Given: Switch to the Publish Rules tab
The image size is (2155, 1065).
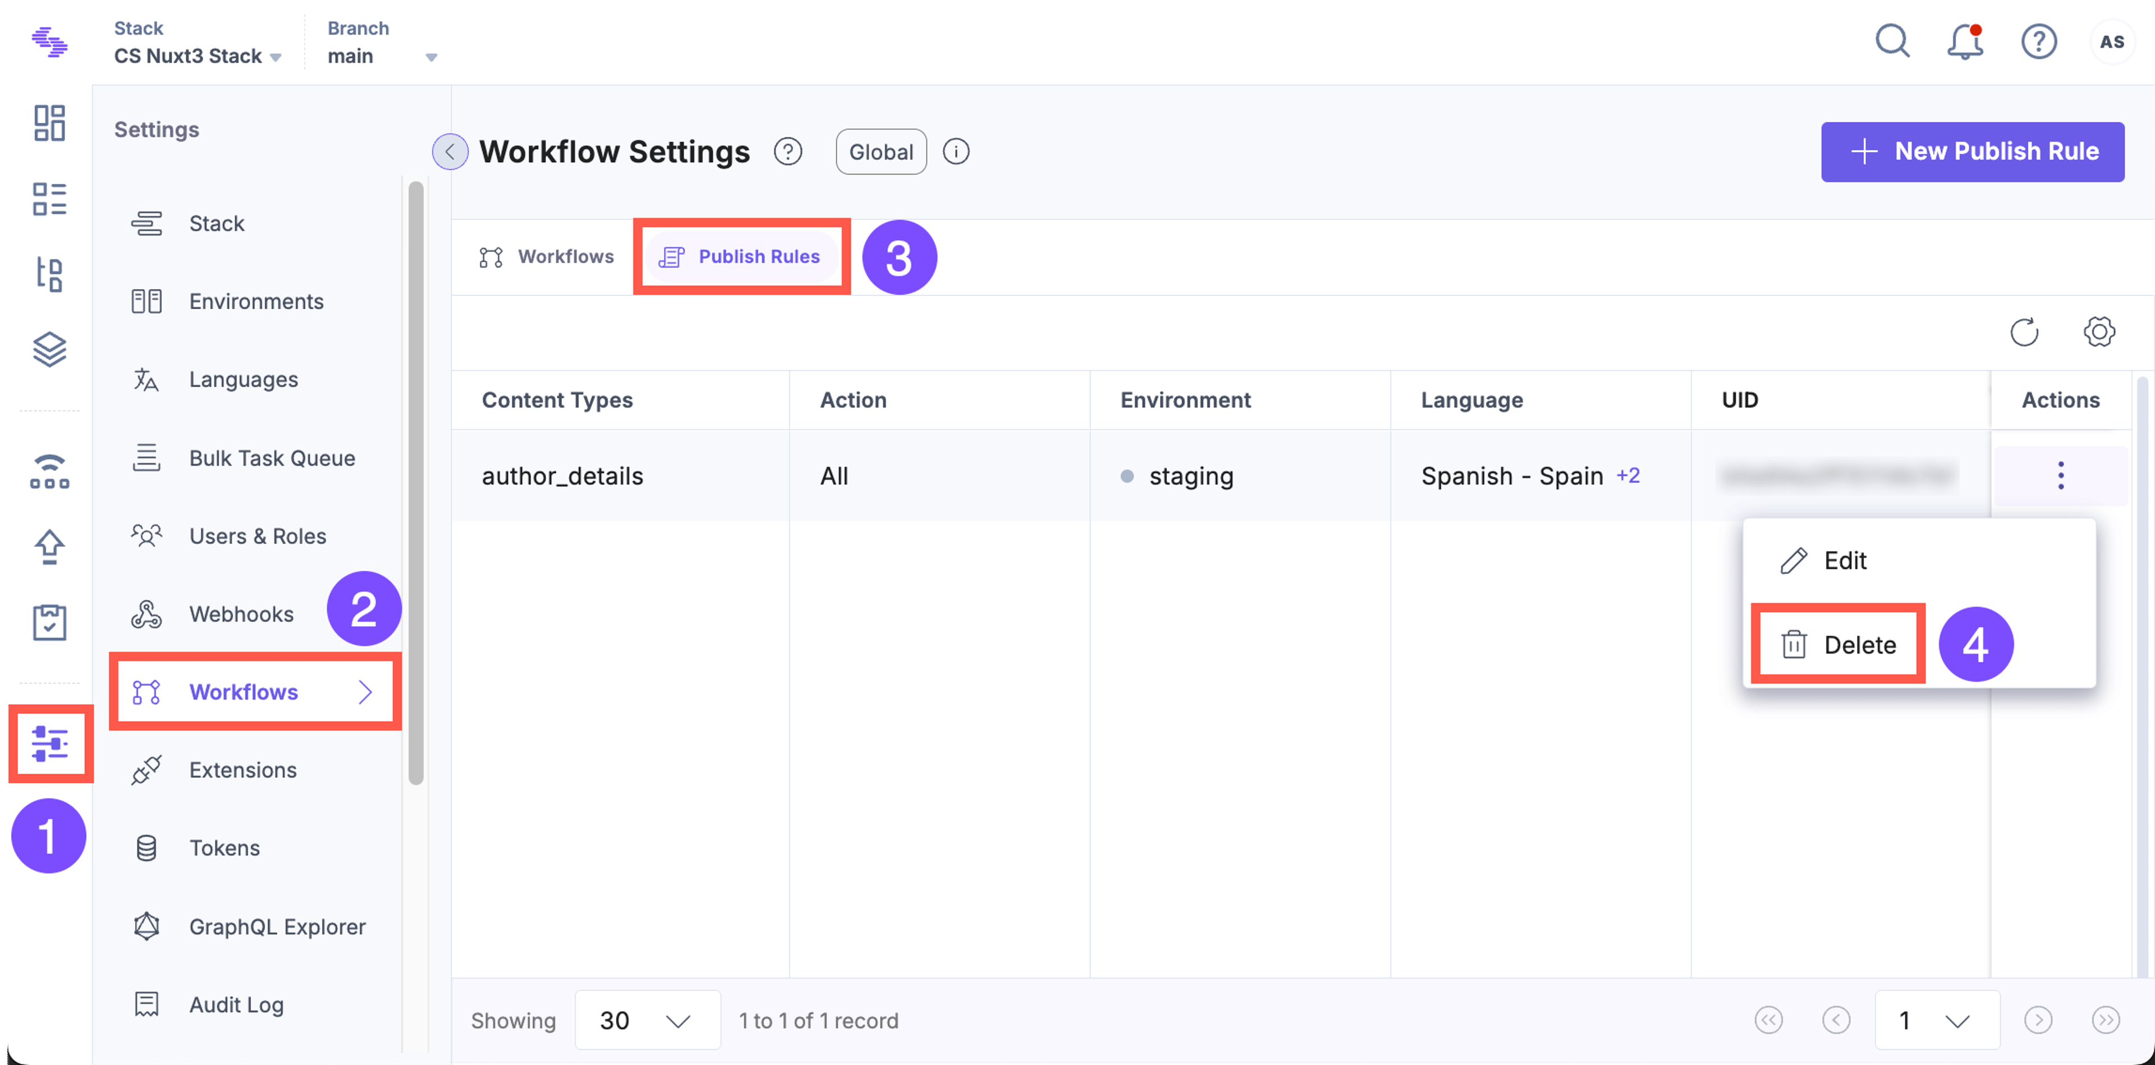Looking at the screenshot, I should point(740,257).
